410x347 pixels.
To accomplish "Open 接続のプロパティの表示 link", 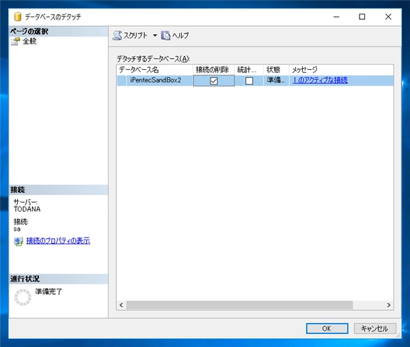I will 58,241.
